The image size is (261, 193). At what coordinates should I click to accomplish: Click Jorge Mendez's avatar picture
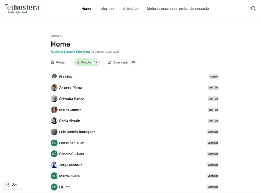pos(54,165)
